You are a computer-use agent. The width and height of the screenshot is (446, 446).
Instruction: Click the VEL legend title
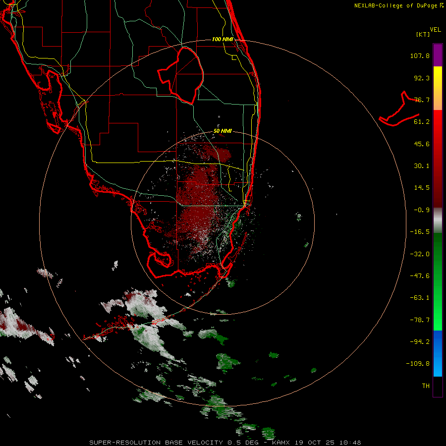pos(435,30)
